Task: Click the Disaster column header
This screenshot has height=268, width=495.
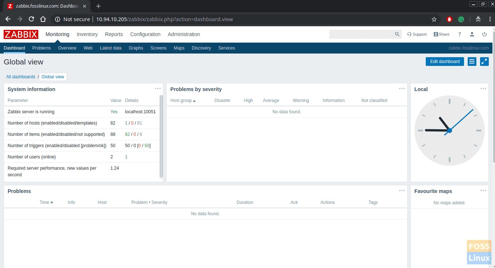Action: [222, 100]
